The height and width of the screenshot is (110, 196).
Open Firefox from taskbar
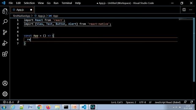tap(48, 107)
